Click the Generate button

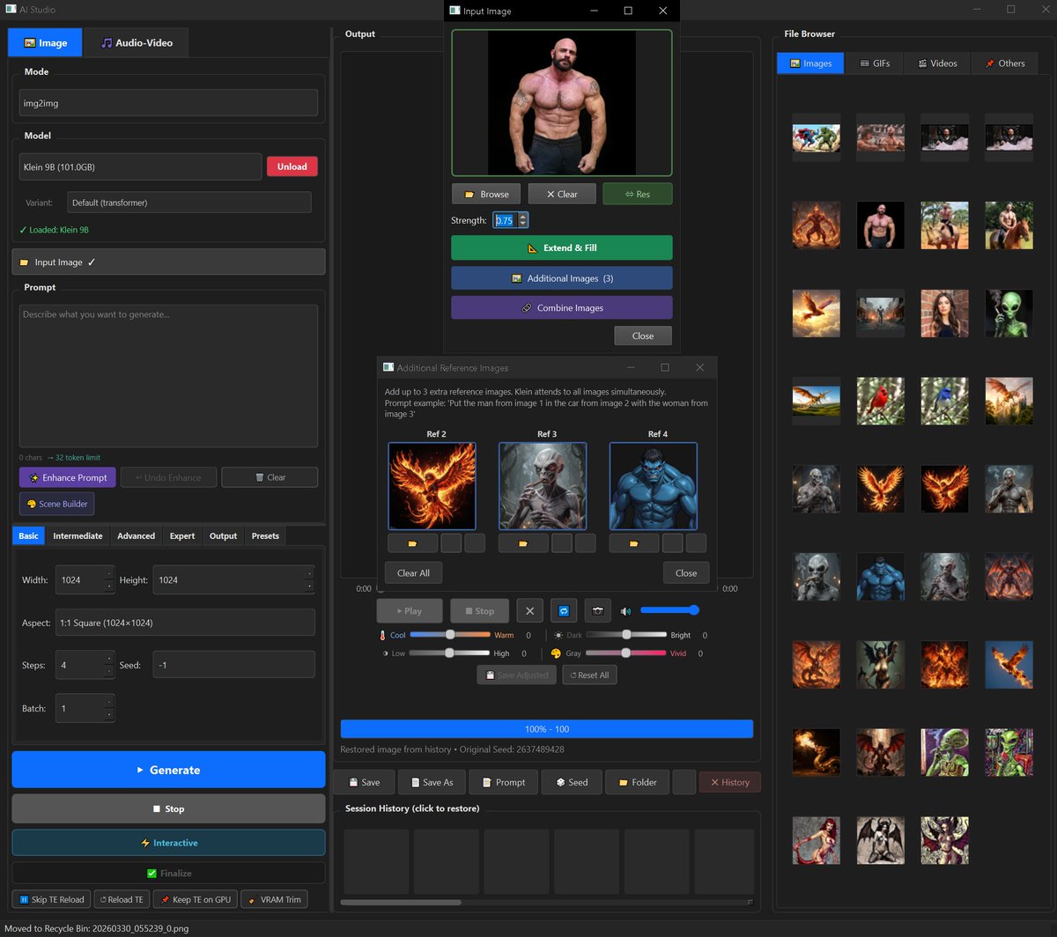[168, 770]
